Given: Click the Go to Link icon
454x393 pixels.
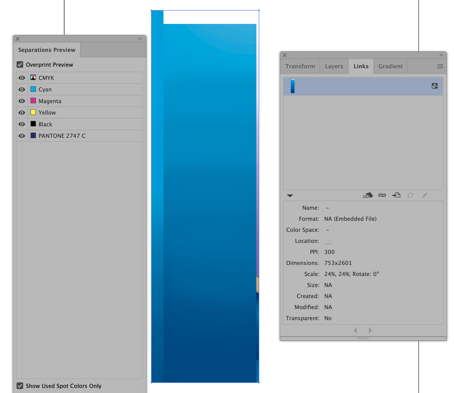Looking at the screenshot, I should click(396, 195).
